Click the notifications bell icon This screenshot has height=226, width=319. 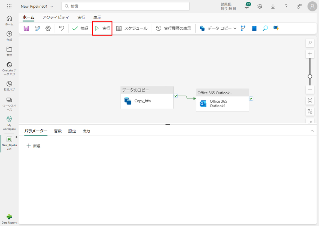[247, 6]
